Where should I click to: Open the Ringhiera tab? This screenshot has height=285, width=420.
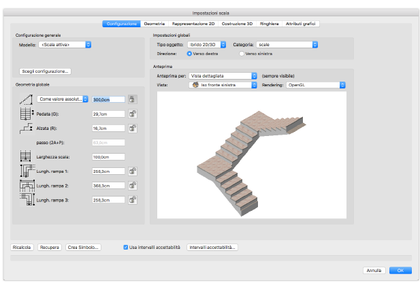click(269, 24)
